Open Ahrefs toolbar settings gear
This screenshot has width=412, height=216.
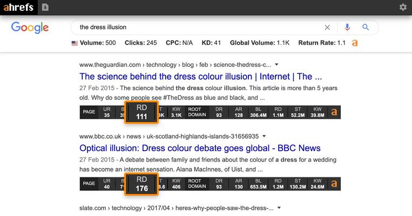tap(403, 7)
